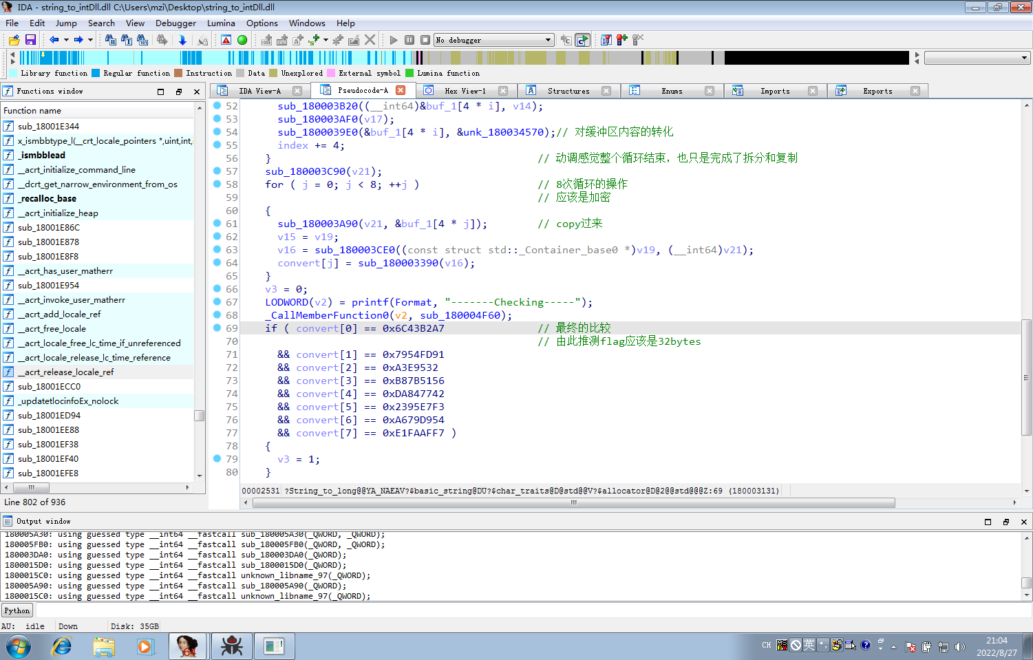Open the File menu

tap(12, 23)
